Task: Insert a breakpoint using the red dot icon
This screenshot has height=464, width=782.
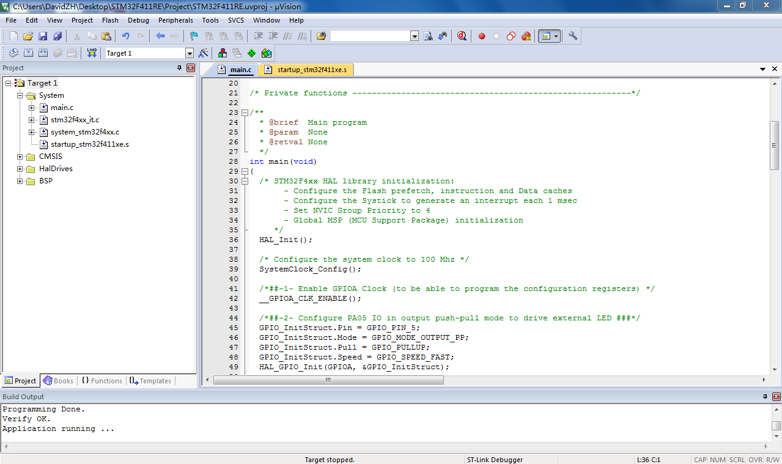Action: 482,36
